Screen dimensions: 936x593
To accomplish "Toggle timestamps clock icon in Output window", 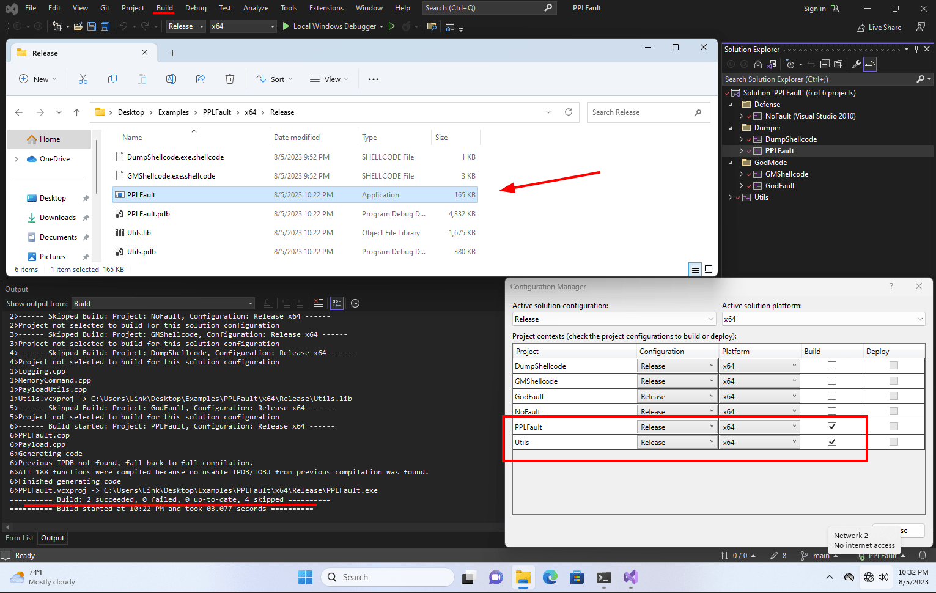I will (355, 303).
